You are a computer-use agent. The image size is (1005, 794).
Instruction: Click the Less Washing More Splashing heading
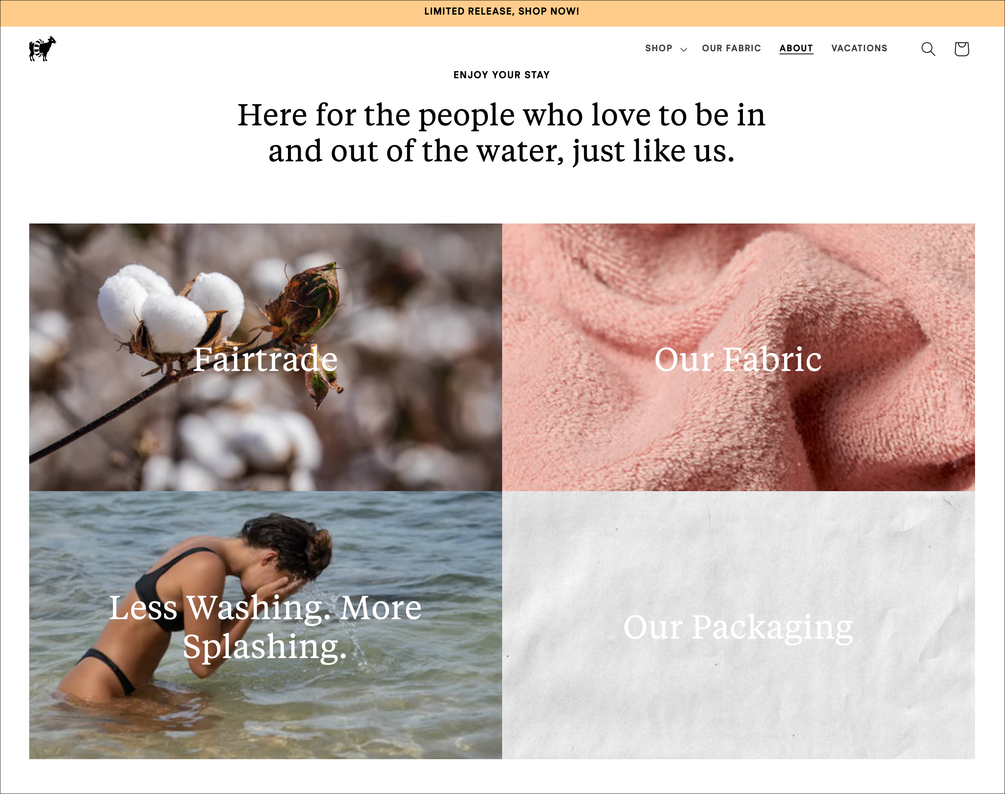[265, 627]
